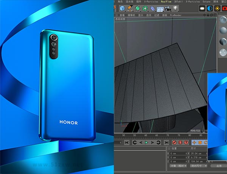
Task: Step forward one frame
Action: 152,143
